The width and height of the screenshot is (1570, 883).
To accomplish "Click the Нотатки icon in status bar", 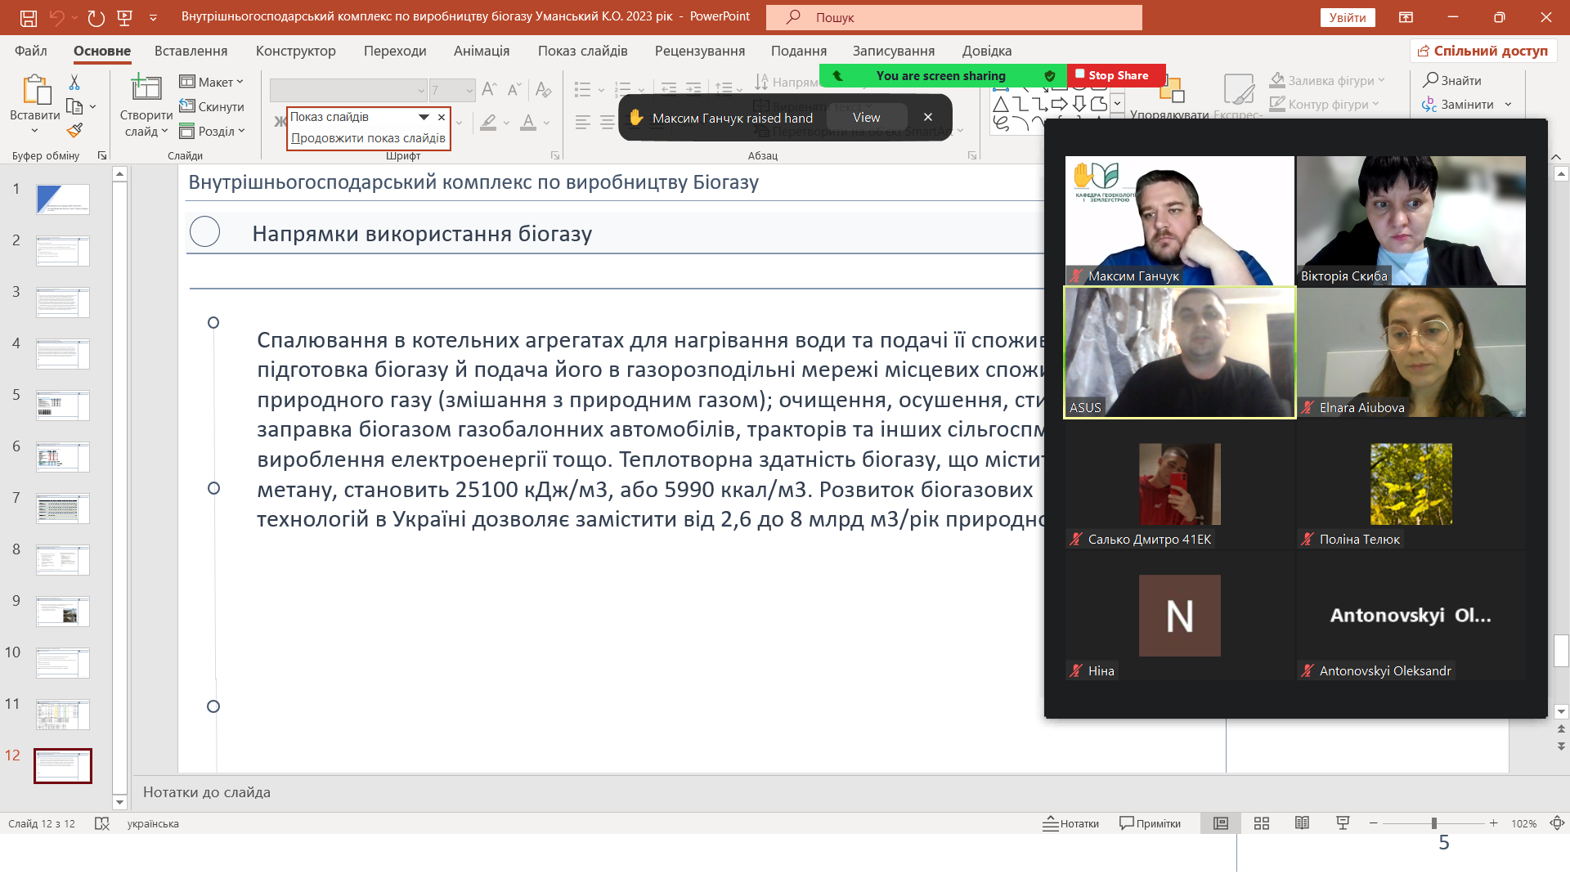I will pos(1051,823).
